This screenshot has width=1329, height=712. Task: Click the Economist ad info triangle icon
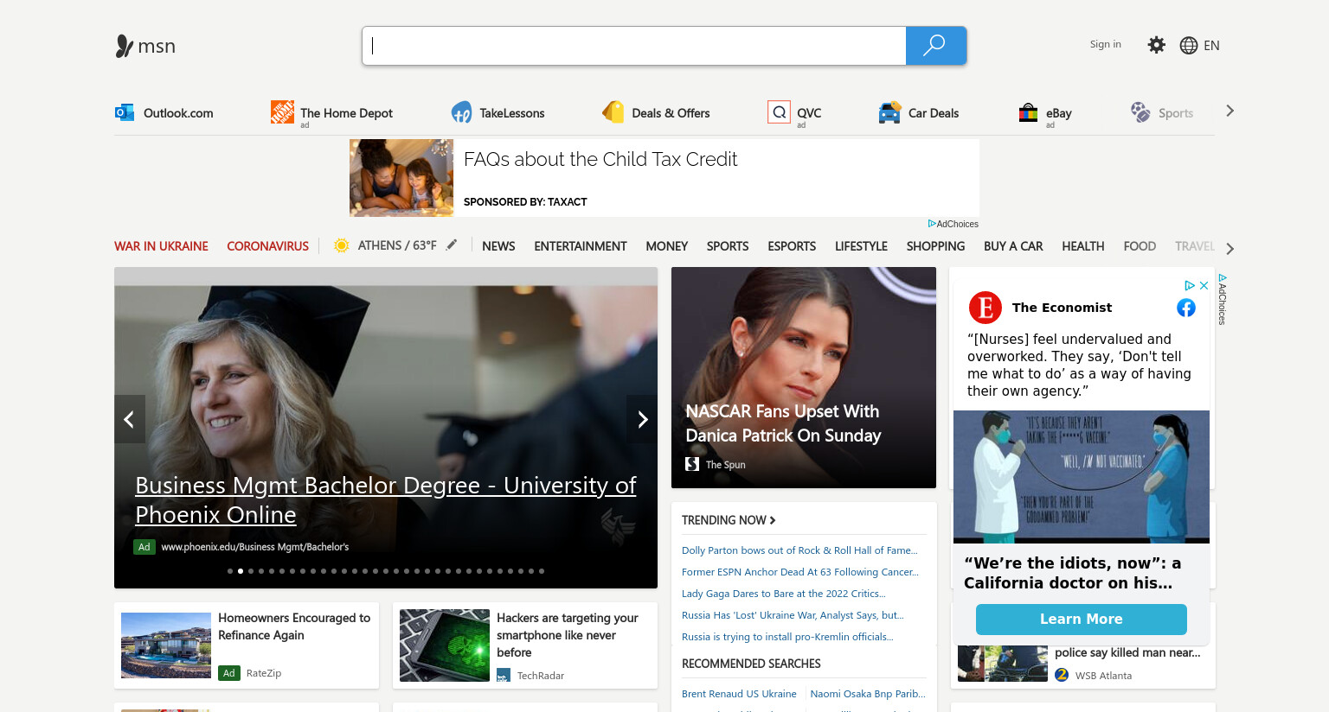click(x=1190, y=285)
